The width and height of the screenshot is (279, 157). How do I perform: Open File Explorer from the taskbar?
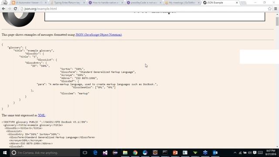[x=125, y=153]
